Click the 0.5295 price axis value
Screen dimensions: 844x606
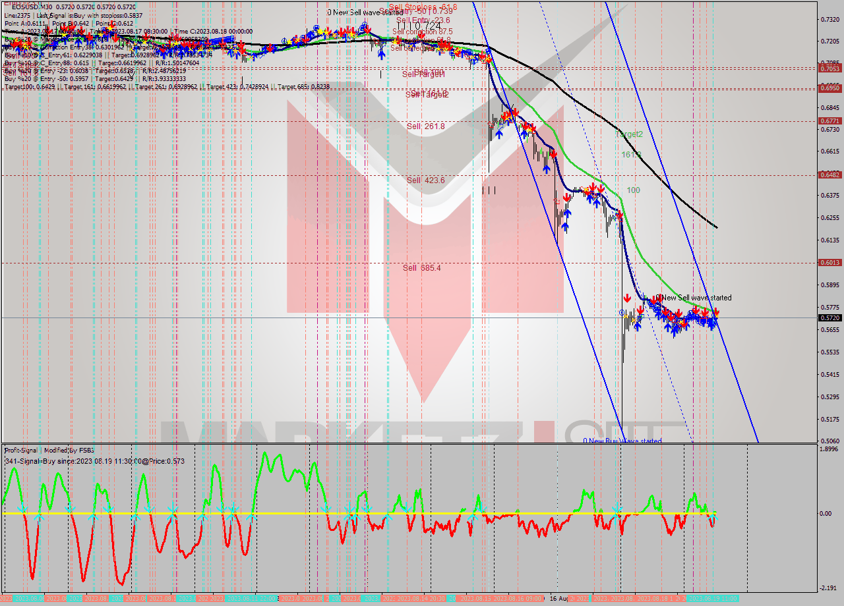[x=829, y=397]
